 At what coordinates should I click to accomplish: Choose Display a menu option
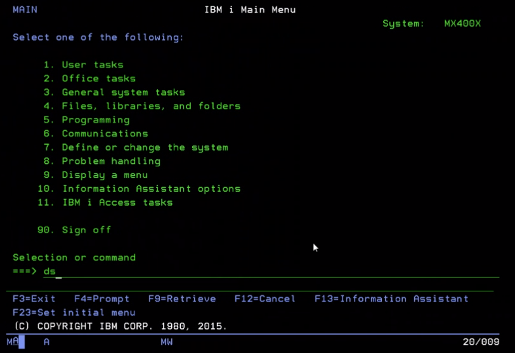pos(96,175)
